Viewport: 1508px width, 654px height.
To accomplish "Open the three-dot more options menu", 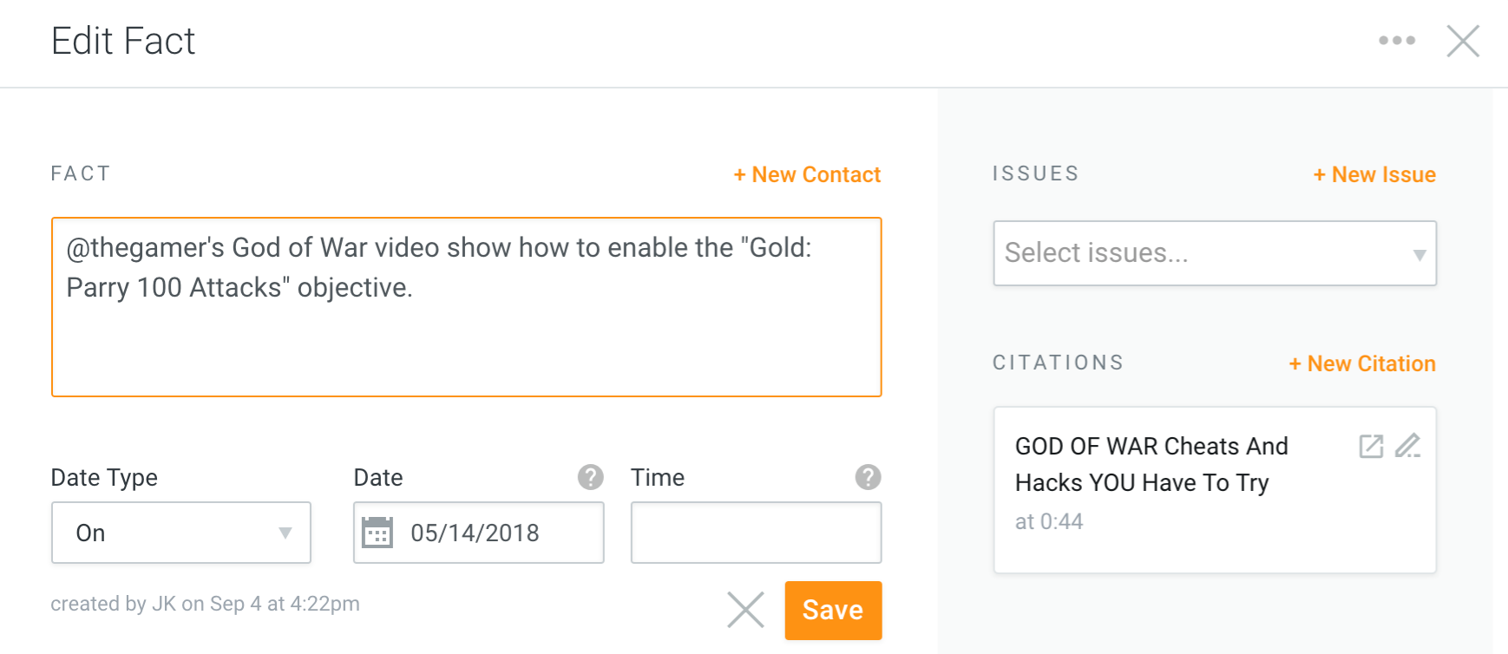I will click(x=1397, y=41).
